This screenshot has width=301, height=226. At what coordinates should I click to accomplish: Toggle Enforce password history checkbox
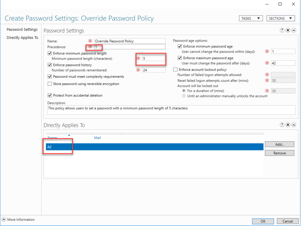[50, 65]
